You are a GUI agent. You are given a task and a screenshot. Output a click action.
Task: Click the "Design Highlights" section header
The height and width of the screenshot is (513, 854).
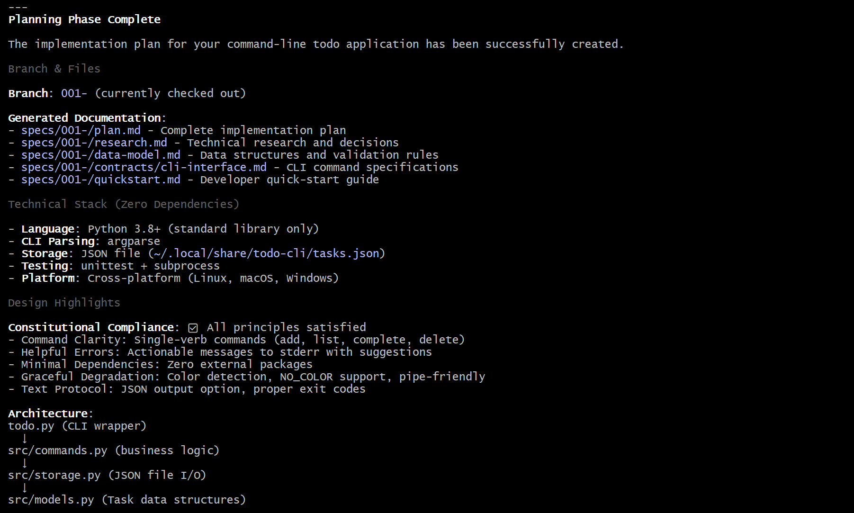[64, 303]
